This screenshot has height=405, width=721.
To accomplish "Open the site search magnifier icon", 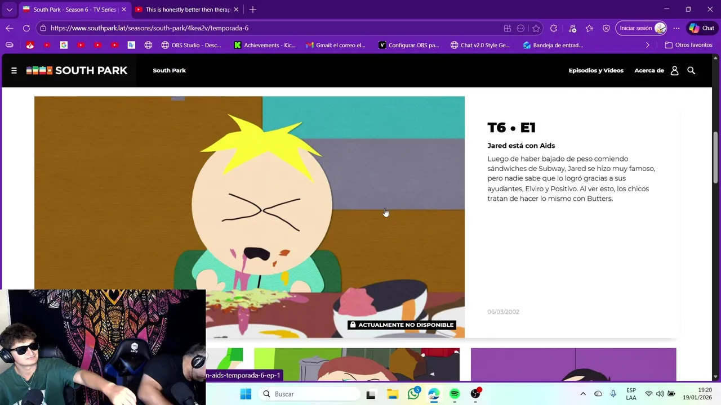I will [x=691, y=70].
